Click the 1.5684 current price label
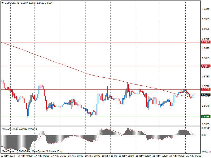Viewport: 211px width, 158px height. point(205,95)
